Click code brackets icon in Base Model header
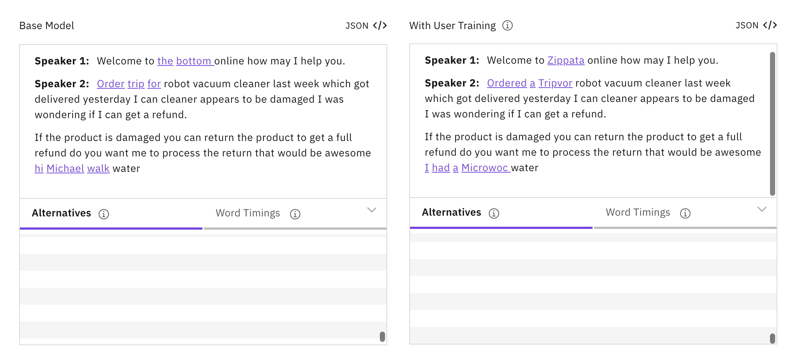 click(380, 25)
